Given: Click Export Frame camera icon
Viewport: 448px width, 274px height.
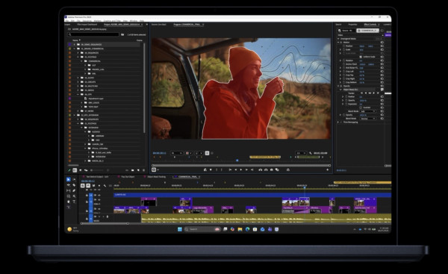Looking at the screenshot, I should click(x=272, y=169).
